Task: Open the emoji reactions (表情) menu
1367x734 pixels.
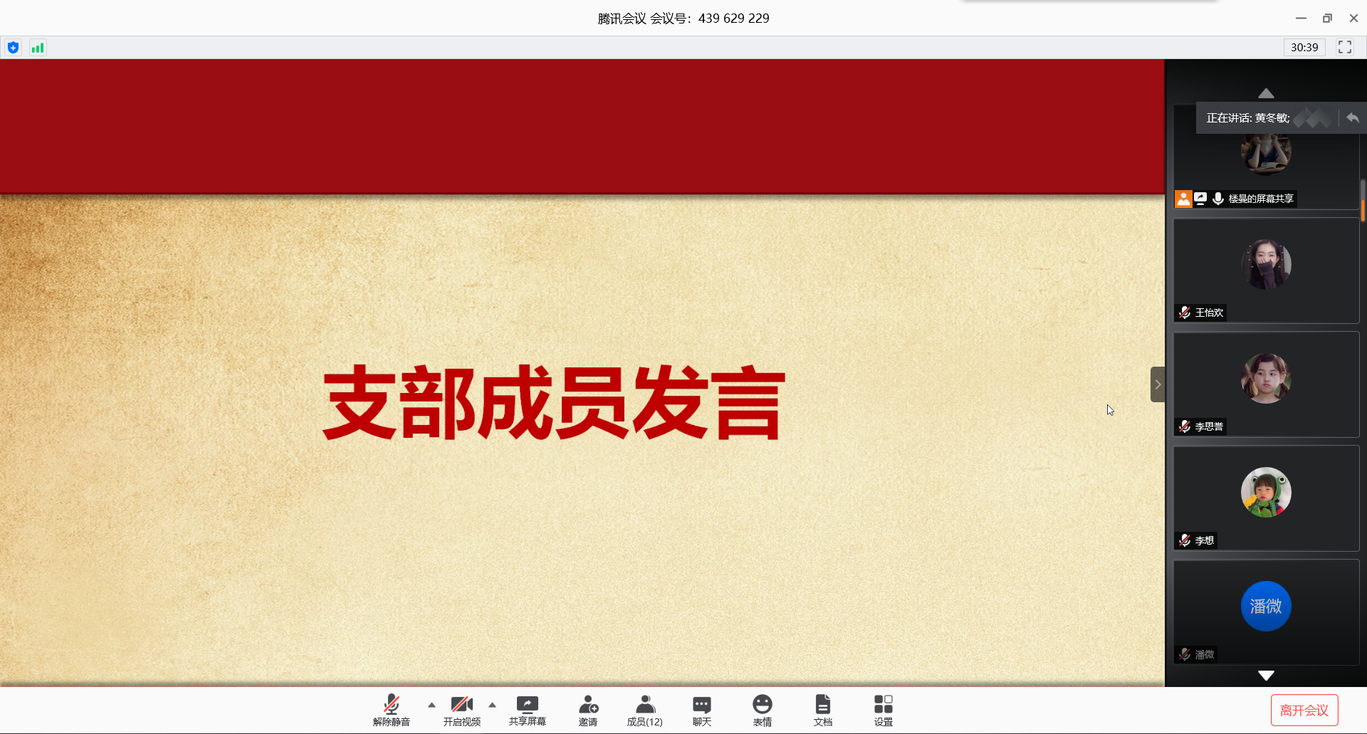Action: (762, 710)
